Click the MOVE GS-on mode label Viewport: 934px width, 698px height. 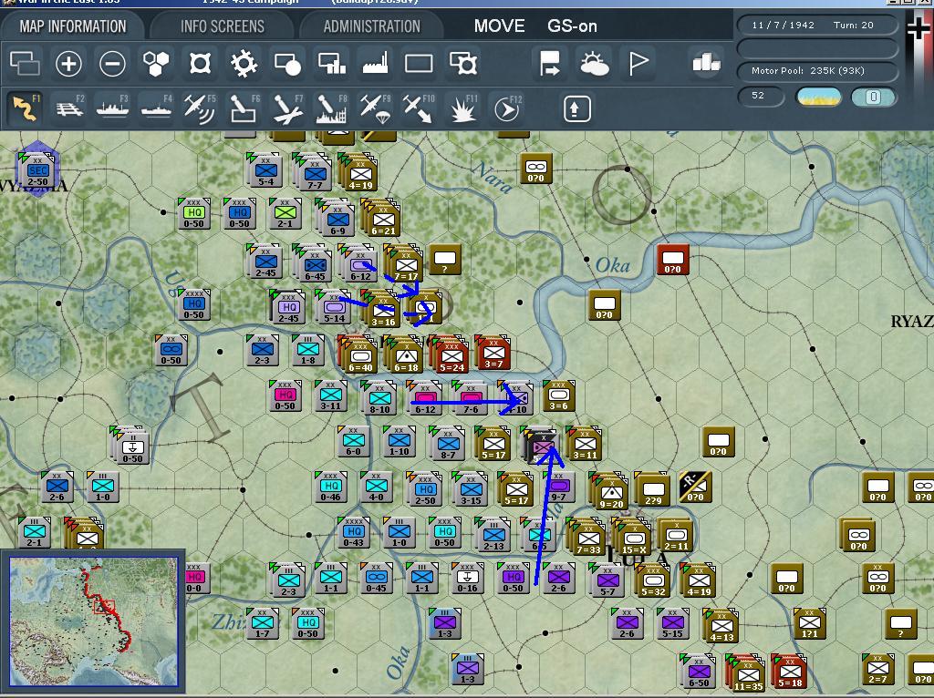tap(534, 26)
